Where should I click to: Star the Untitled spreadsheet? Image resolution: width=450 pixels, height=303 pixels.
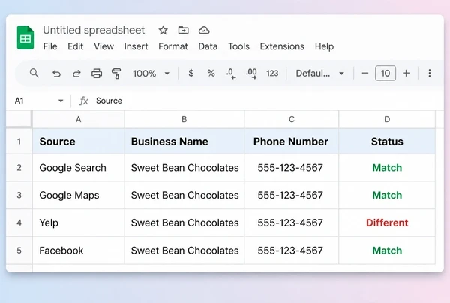(163, 30)
